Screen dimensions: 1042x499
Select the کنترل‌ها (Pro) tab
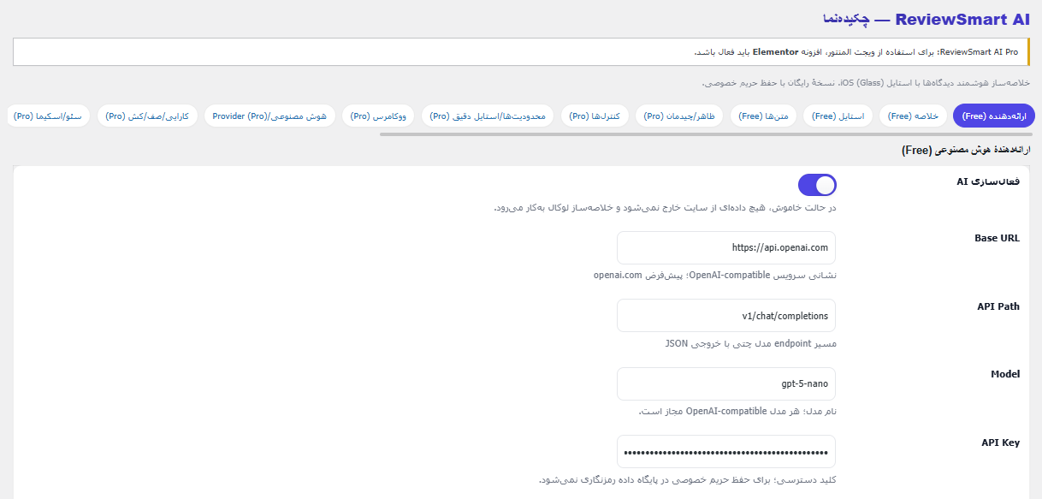tap(595, 116)
